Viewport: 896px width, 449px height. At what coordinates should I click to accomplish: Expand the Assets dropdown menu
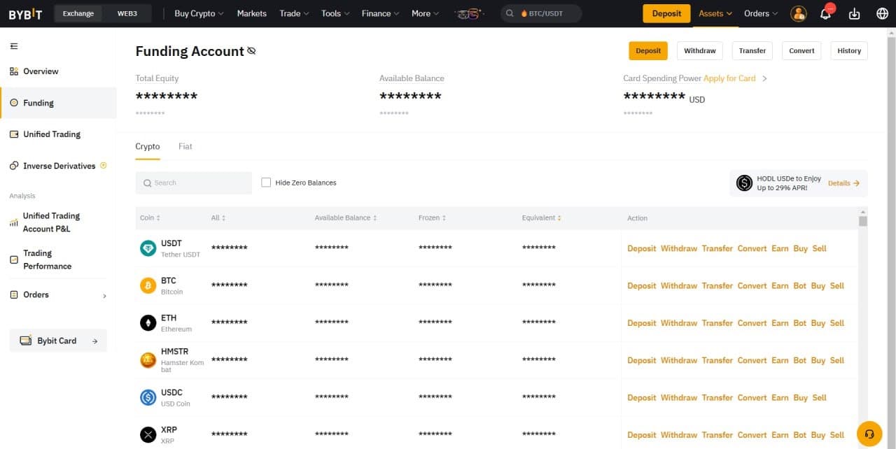pyautogui.click(x=715, y=13)
